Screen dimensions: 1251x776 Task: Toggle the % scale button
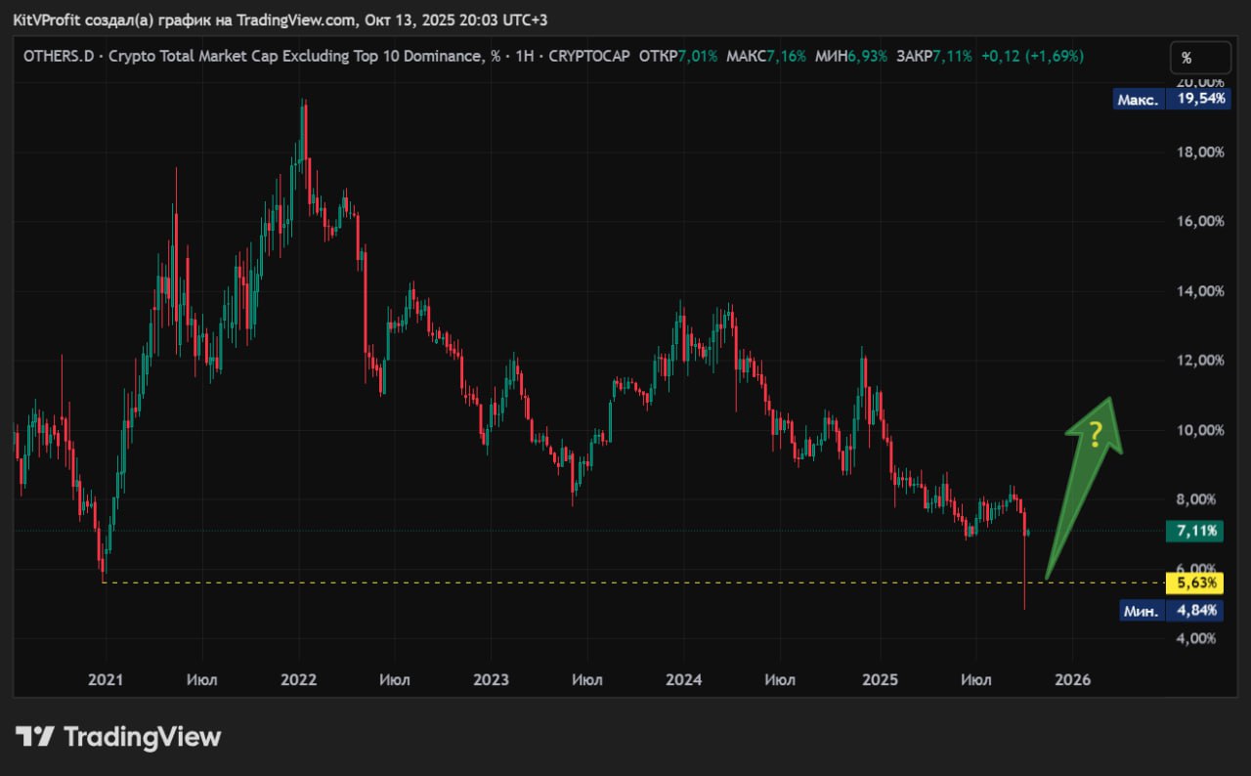tap(1198, 58)
